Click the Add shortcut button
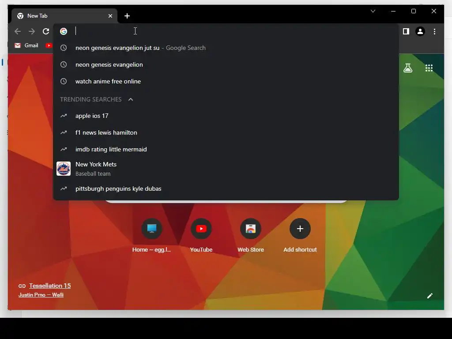 [x=300, y=235]
